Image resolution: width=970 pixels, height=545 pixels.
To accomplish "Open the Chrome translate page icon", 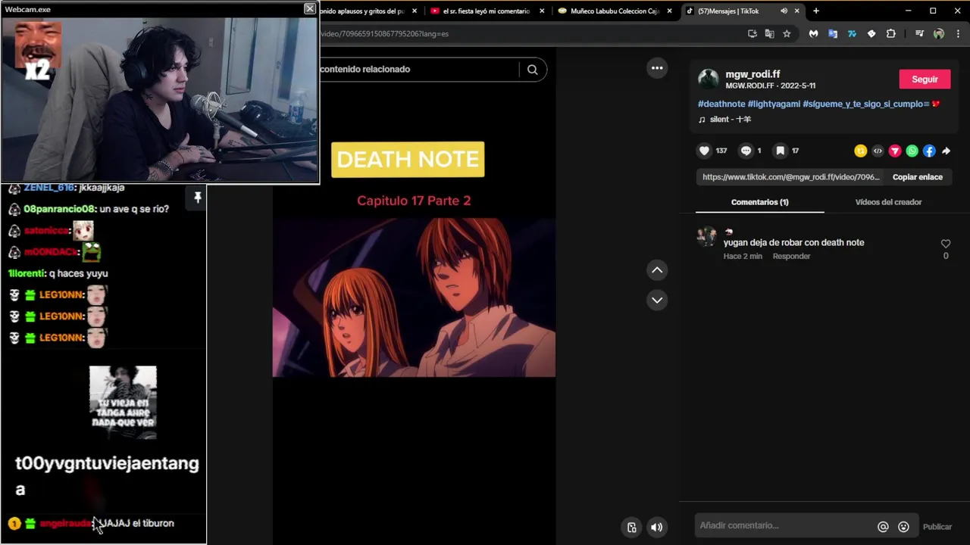I will tap(769, 33).
